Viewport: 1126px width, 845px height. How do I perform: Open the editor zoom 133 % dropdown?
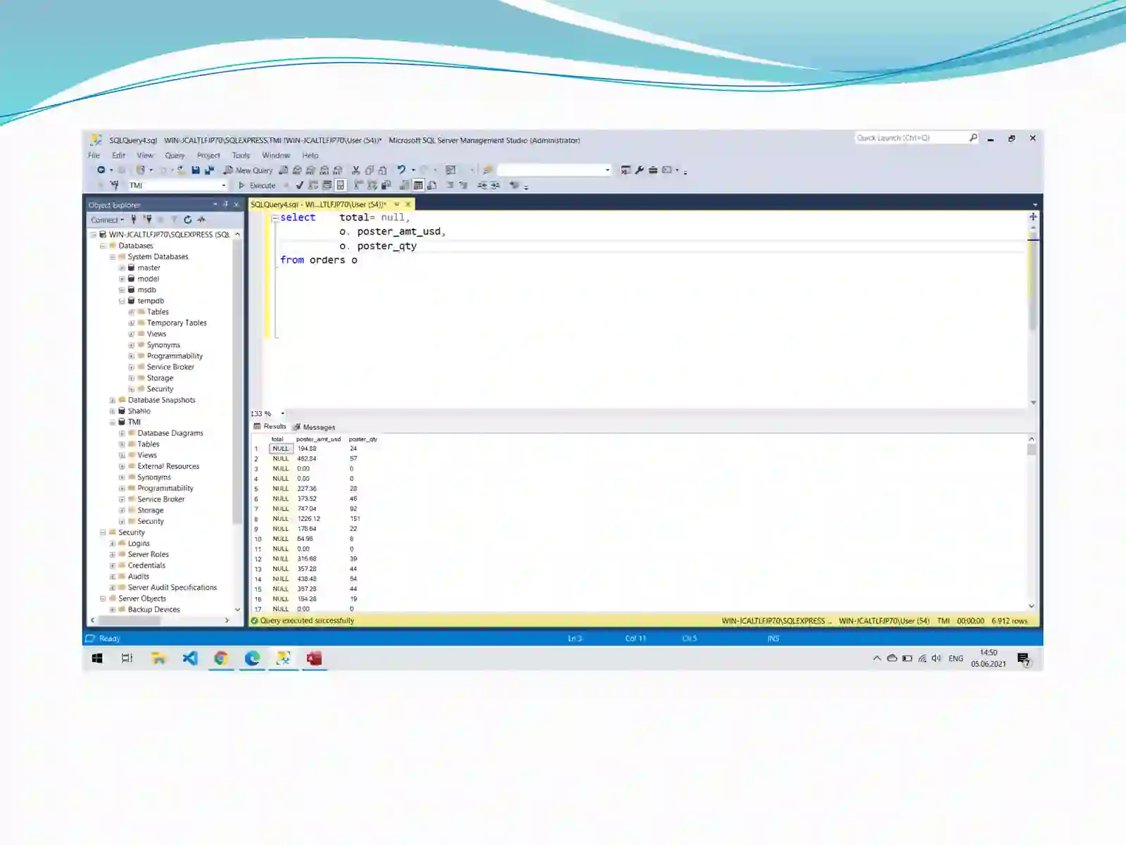click(x=283, y=414)
